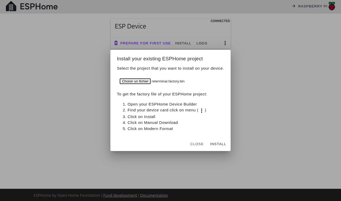This screenshot has height=201, width=341.
Task: Click the Raspberry Pi logo icon
Action: [331, 6]
